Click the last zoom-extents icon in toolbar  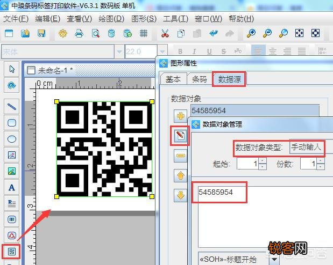click(315, 33)
